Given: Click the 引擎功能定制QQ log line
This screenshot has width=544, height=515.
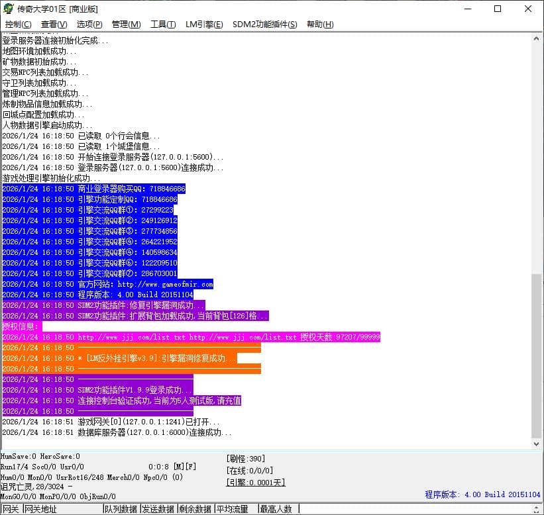Looking at the screenshot, I should click(90, 200).
